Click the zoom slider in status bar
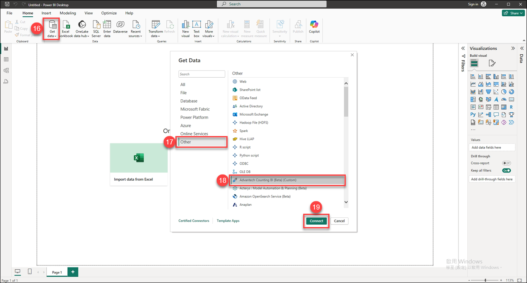527x283 pixels. point(484,280)
